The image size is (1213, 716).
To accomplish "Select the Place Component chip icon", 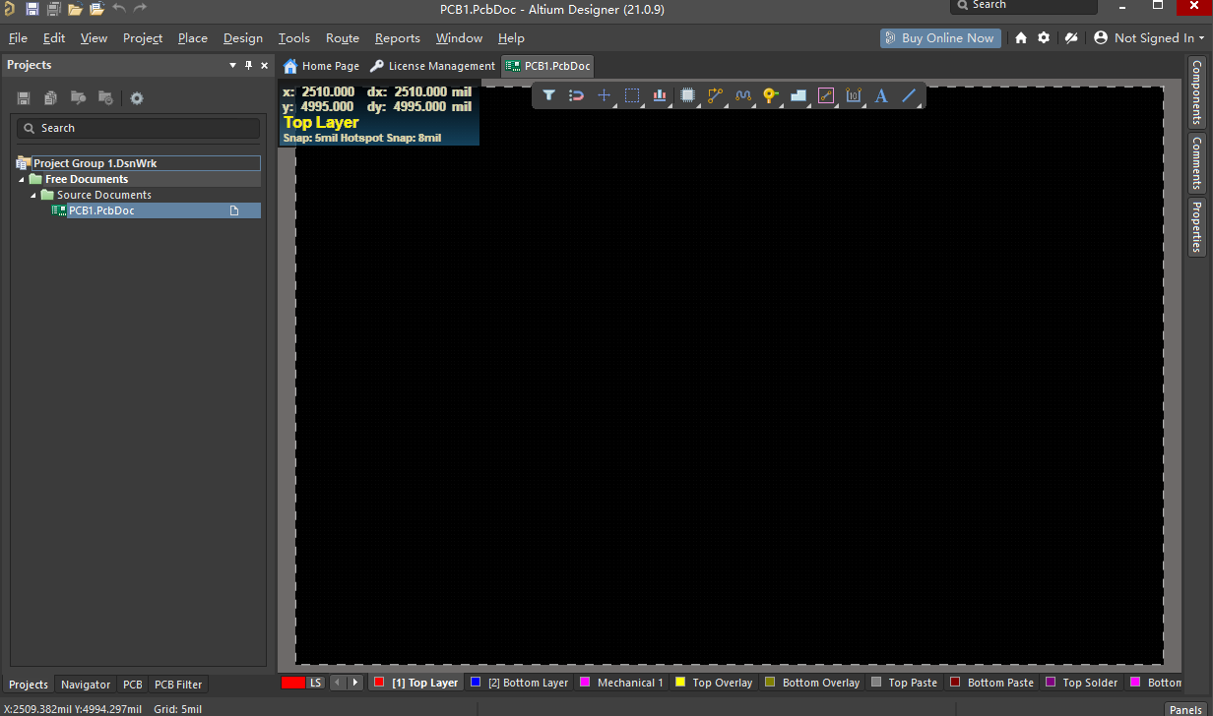I will click(x=687, y=95).
